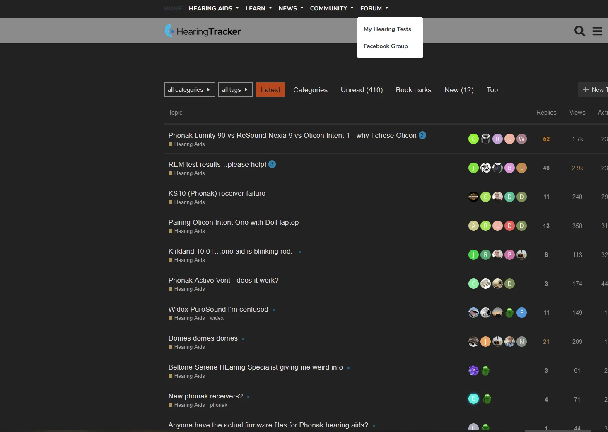
Task: Open the LEARN dropdown menu
Action: pos(258,8)
